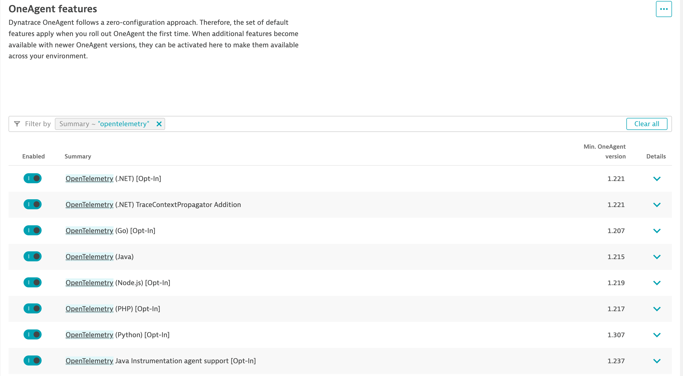Viewport: 683px width, 376px height.
Task: Click the Min. OneAgent version header
Action: coord(604,151)
